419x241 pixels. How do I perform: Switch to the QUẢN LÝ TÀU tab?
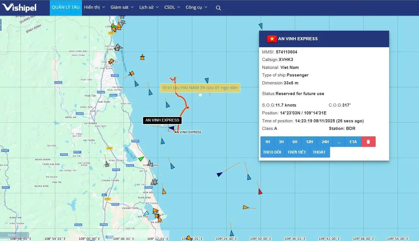66,7
